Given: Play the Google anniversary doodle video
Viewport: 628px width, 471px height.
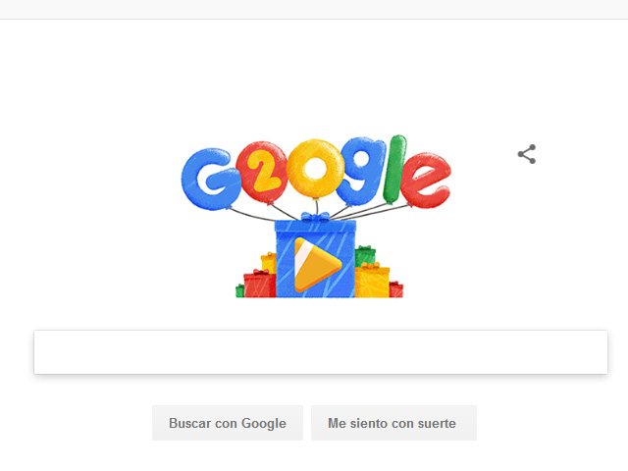Looking at the screenshot, I should pos(317,265).
